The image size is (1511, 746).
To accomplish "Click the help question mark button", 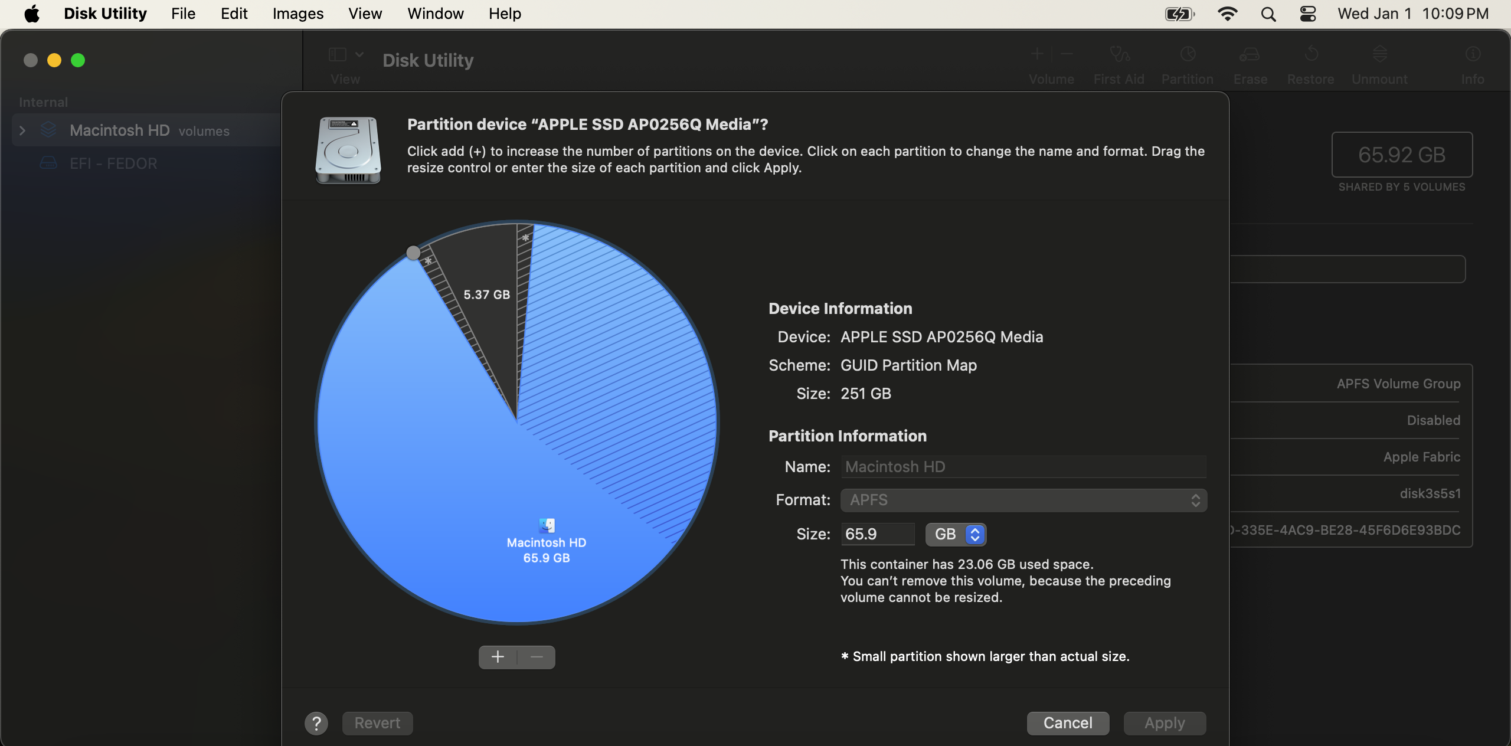I will click(316, 723).
